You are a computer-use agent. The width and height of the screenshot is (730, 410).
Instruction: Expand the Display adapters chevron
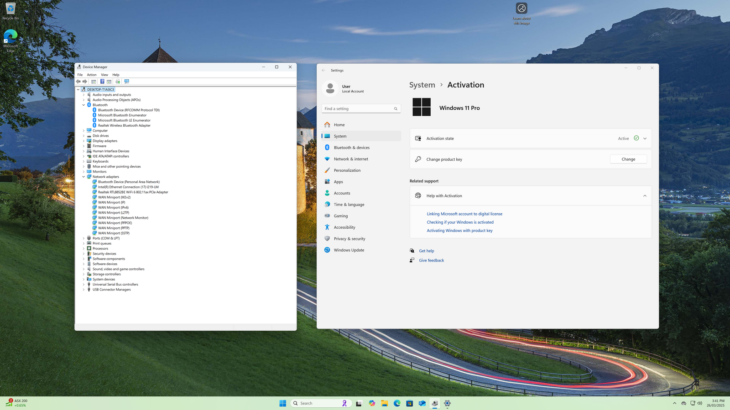(83, 141)
